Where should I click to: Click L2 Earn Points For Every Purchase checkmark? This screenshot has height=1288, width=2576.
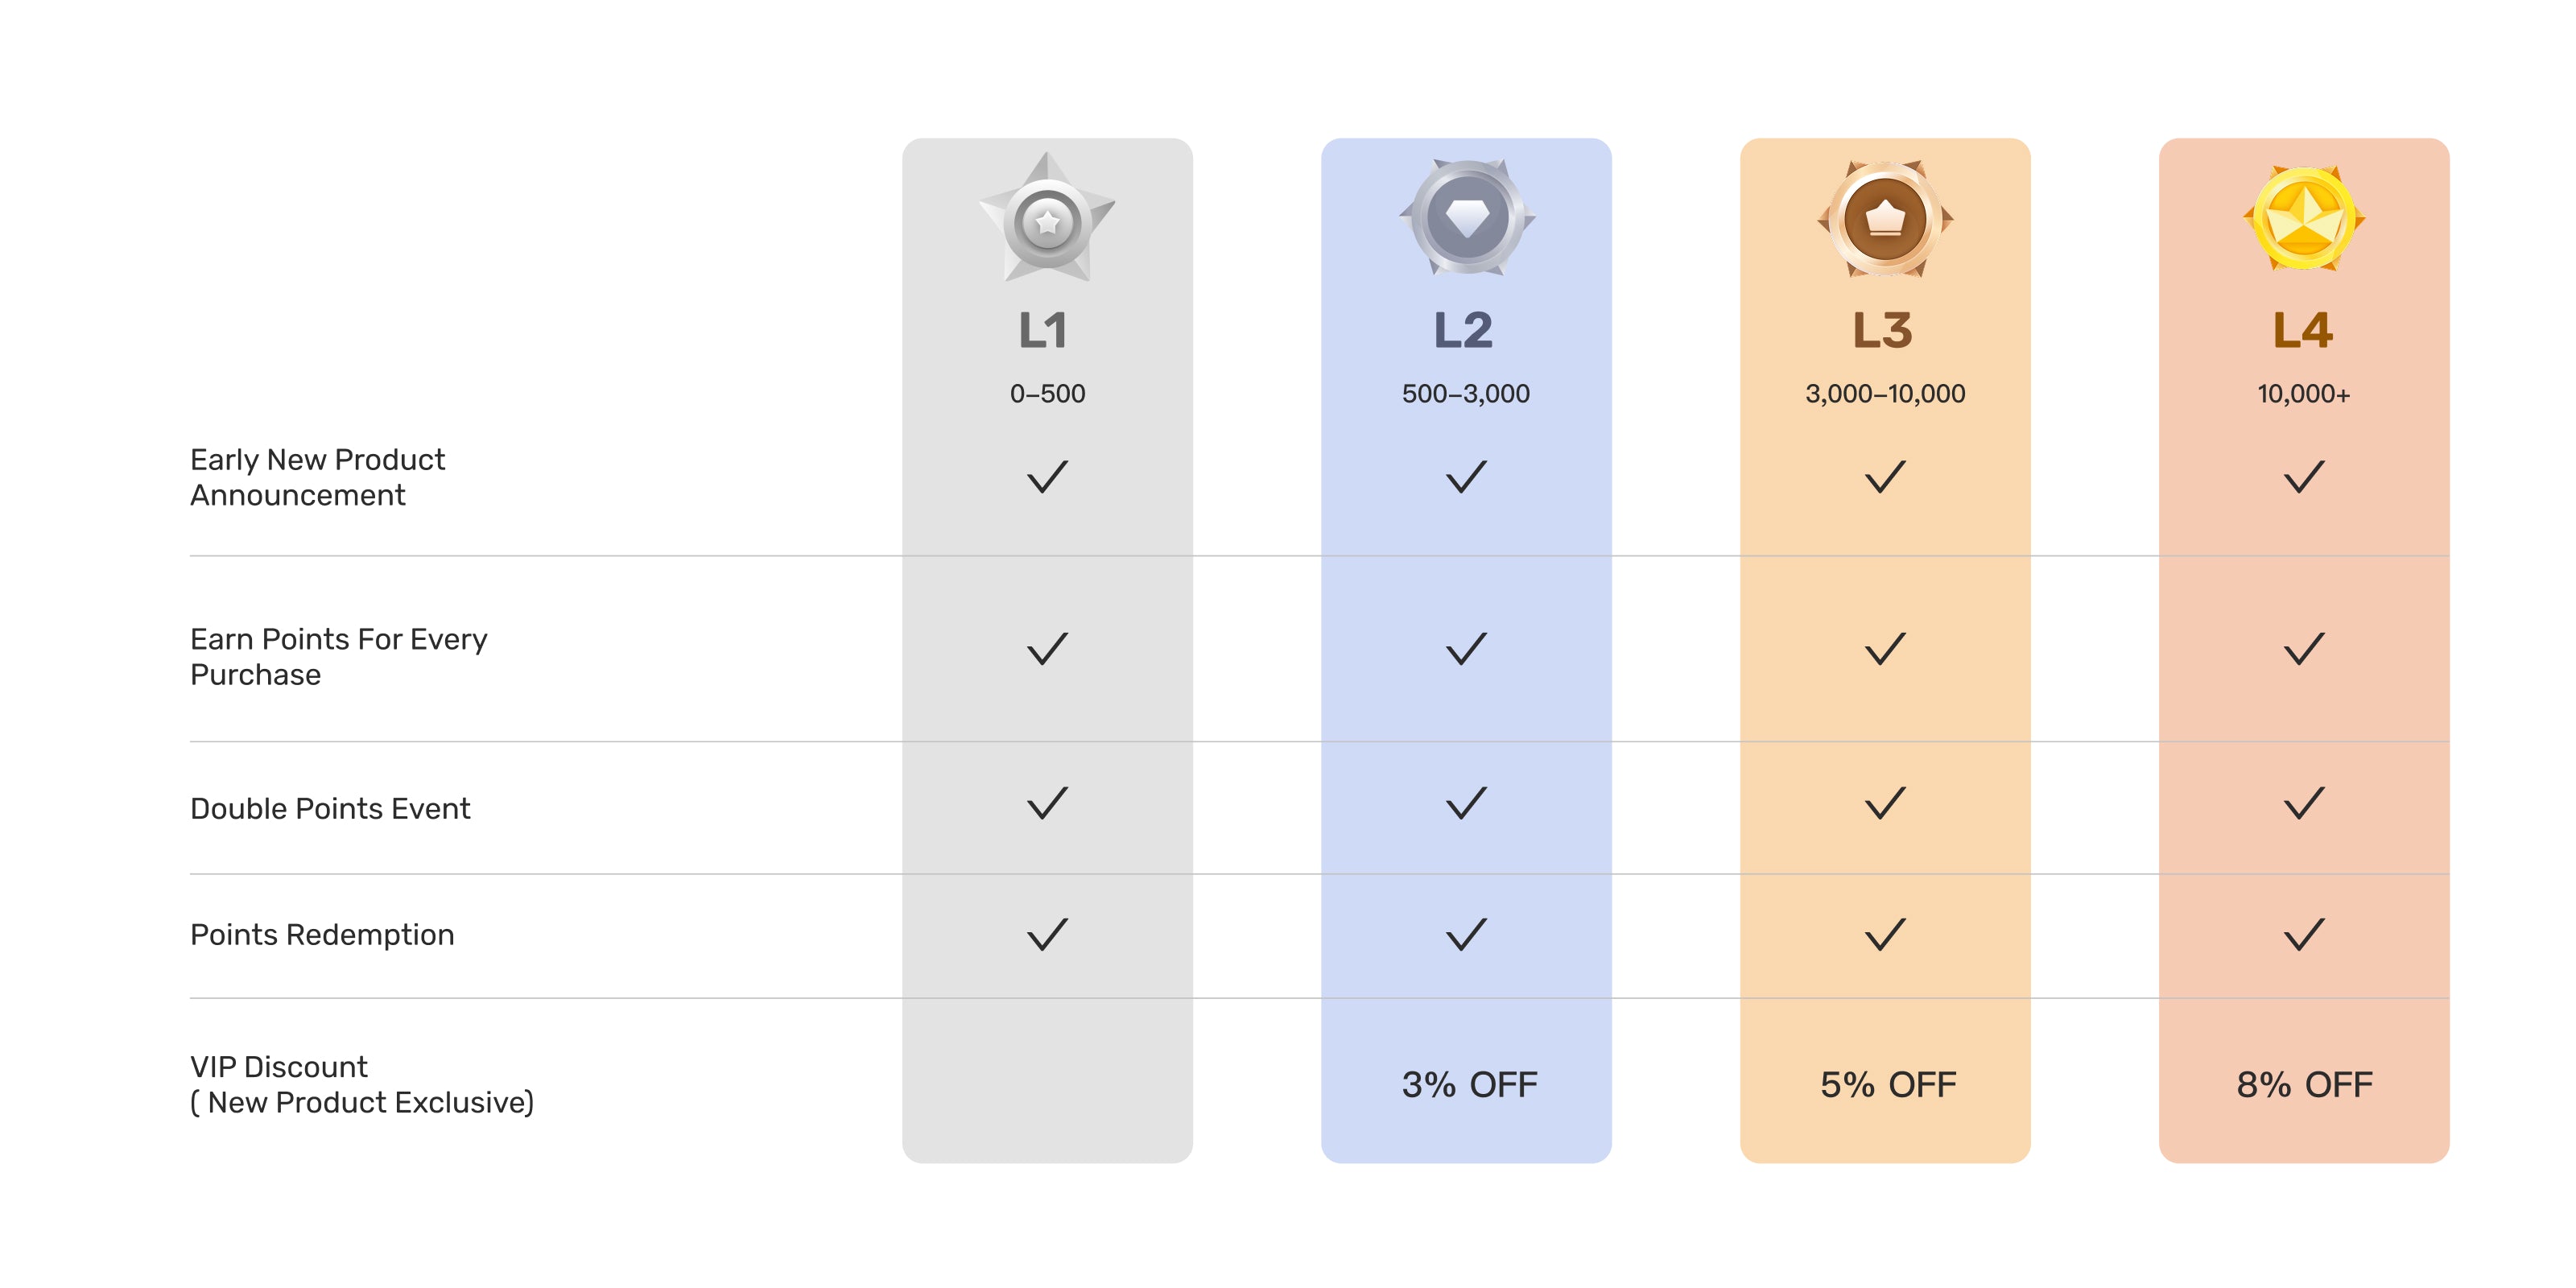point(1466,649)
